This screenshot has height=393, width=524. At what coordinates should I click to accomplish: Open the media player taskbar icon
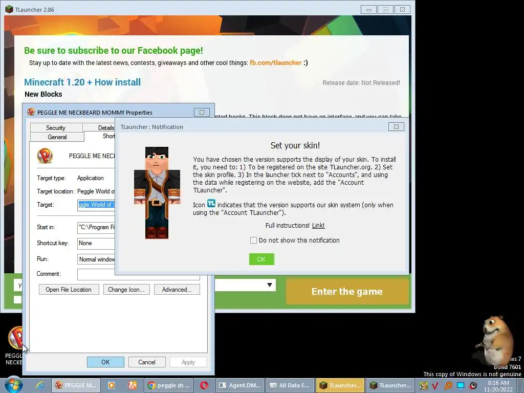coord(111,385)
